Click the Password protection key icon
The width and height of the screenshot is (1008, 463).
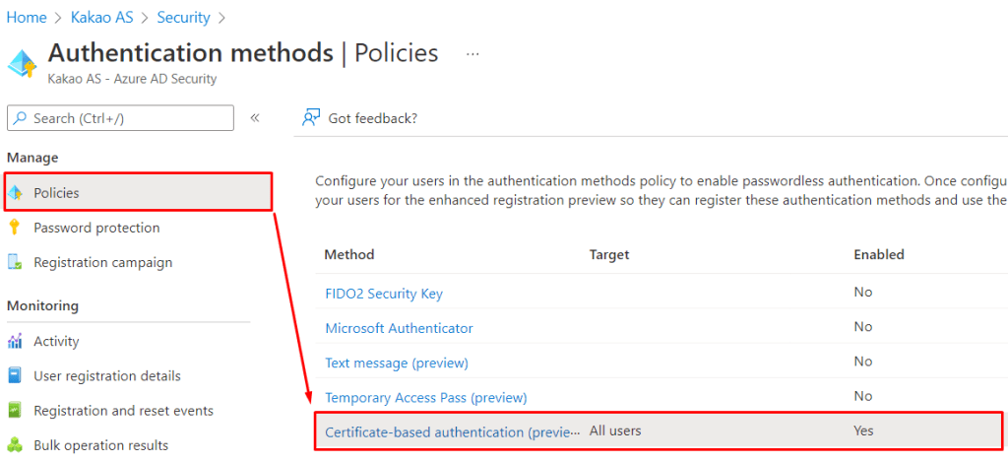point(15,228)
